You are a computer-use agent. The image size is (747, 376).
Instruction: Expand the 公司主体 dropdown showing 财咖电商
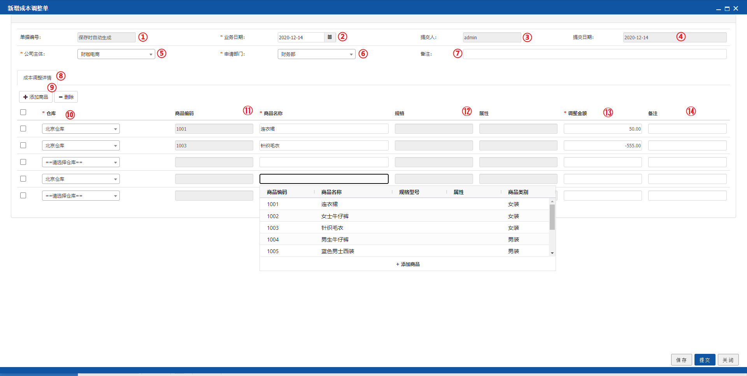pos(116,54)
